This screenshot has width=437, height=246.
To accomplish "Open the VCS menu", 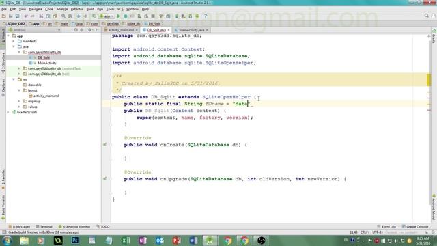I will click(120, 9).
